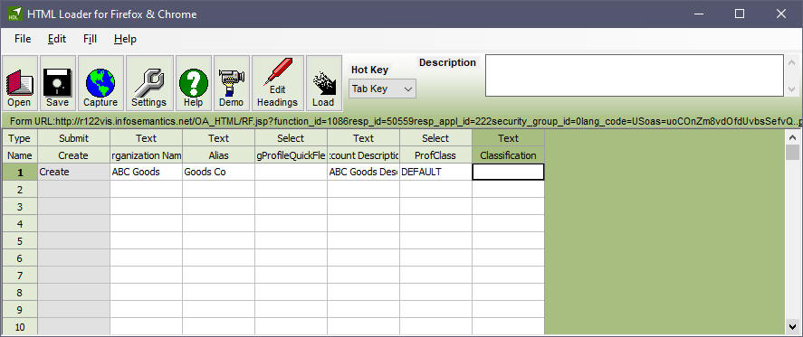Open Settings via the wrench icon

click(149, 83)
